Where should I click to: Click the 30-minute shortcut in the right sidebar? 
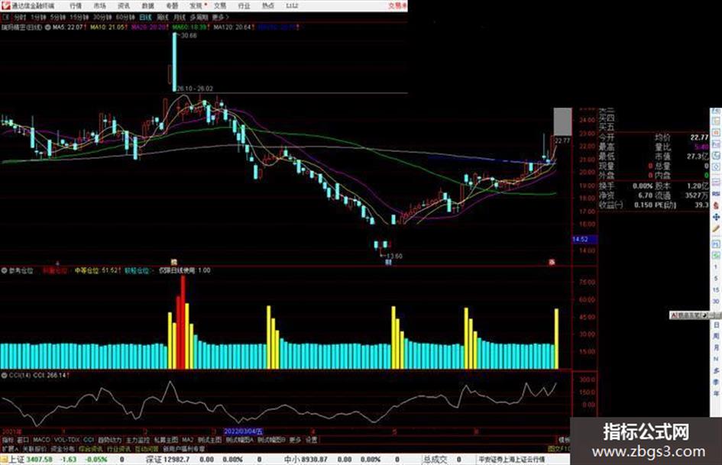pos(716,301)
